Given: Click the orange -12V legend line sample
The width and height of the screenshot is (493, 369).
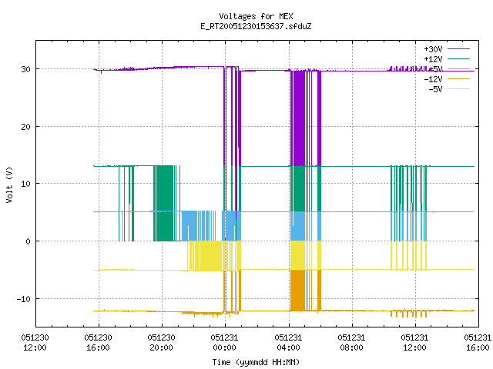Looking at the screenshot, I should (459, 78).
